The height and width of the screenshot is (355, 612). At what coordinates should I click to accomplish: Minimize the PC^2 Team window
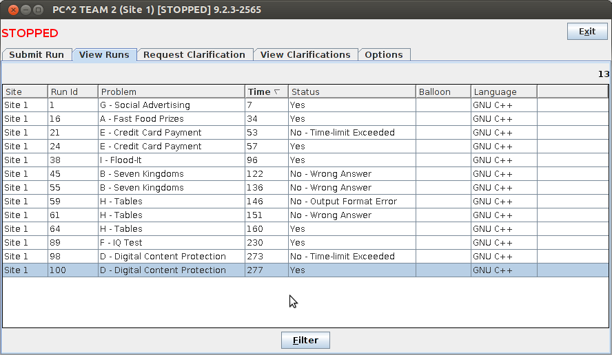pos(25,10)
